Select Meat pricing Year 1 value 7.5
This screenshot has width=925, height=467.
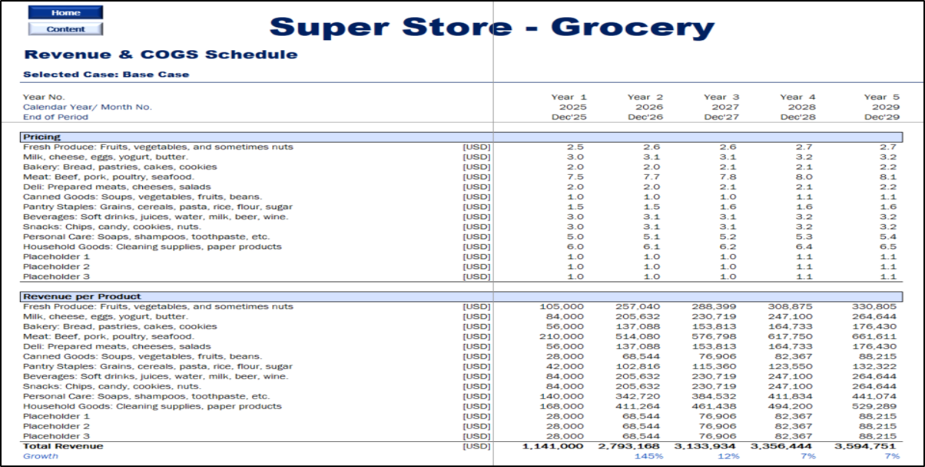(575, 177)
